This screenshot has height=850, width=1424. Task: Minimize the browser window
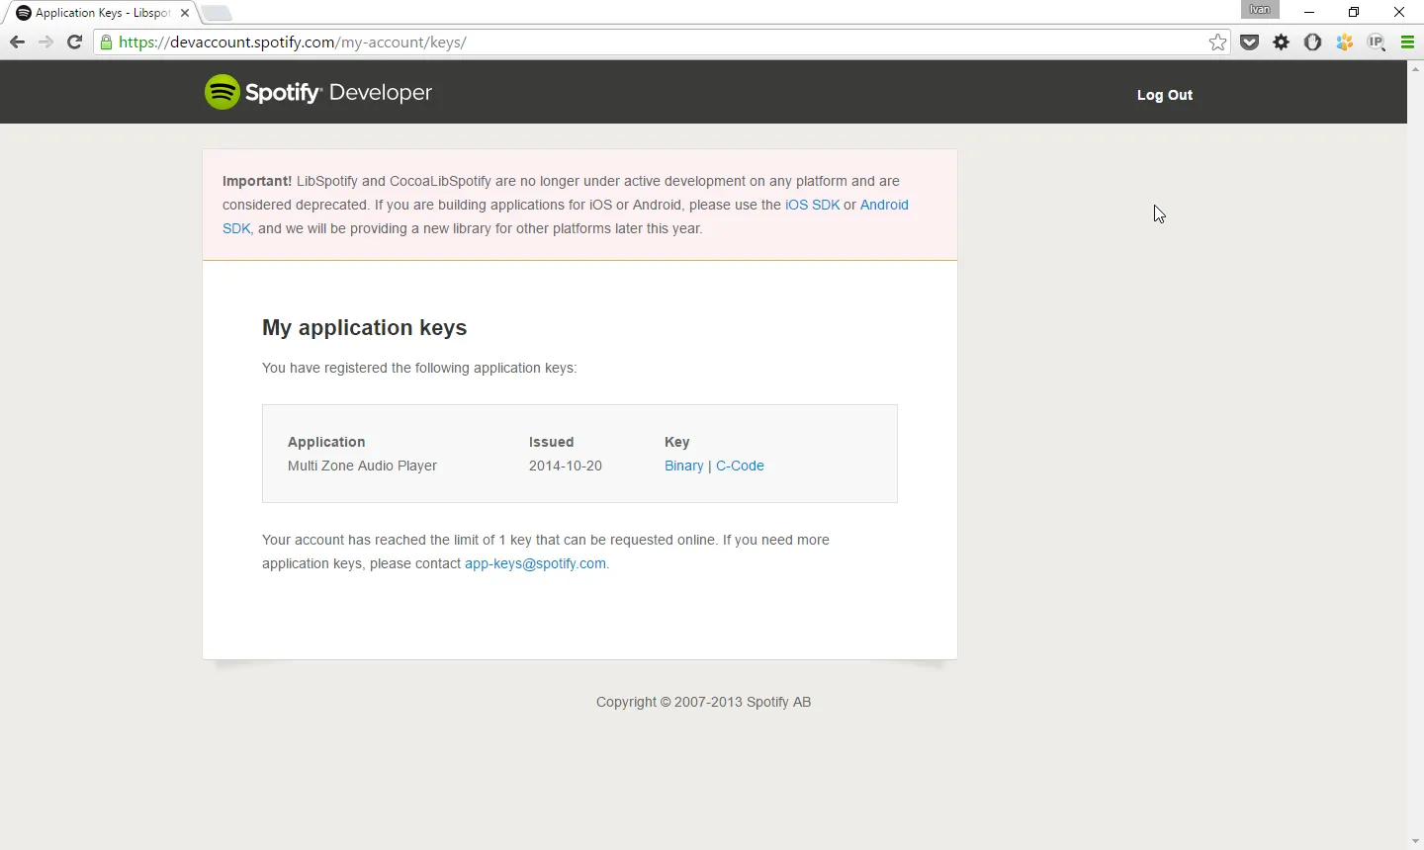1310,12
